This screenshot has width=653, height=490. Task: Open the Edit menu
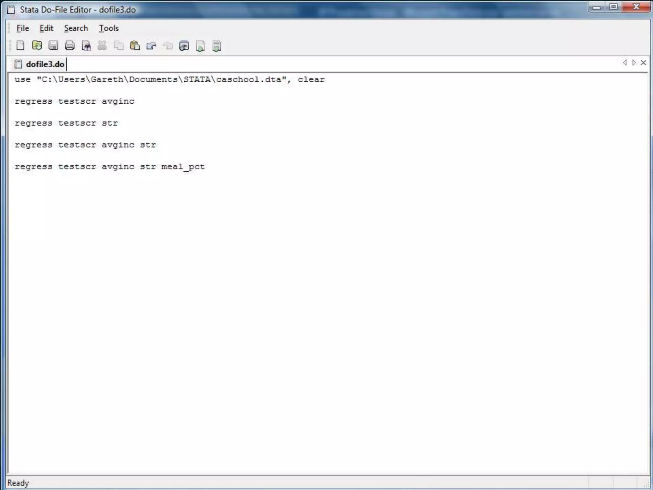(46, 28)
